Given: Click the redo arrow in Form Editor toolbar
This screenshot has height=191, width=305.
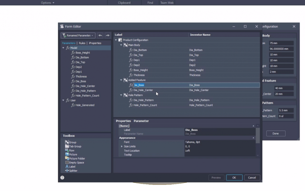Looking at the screenshot, I should tap(108, 35).
